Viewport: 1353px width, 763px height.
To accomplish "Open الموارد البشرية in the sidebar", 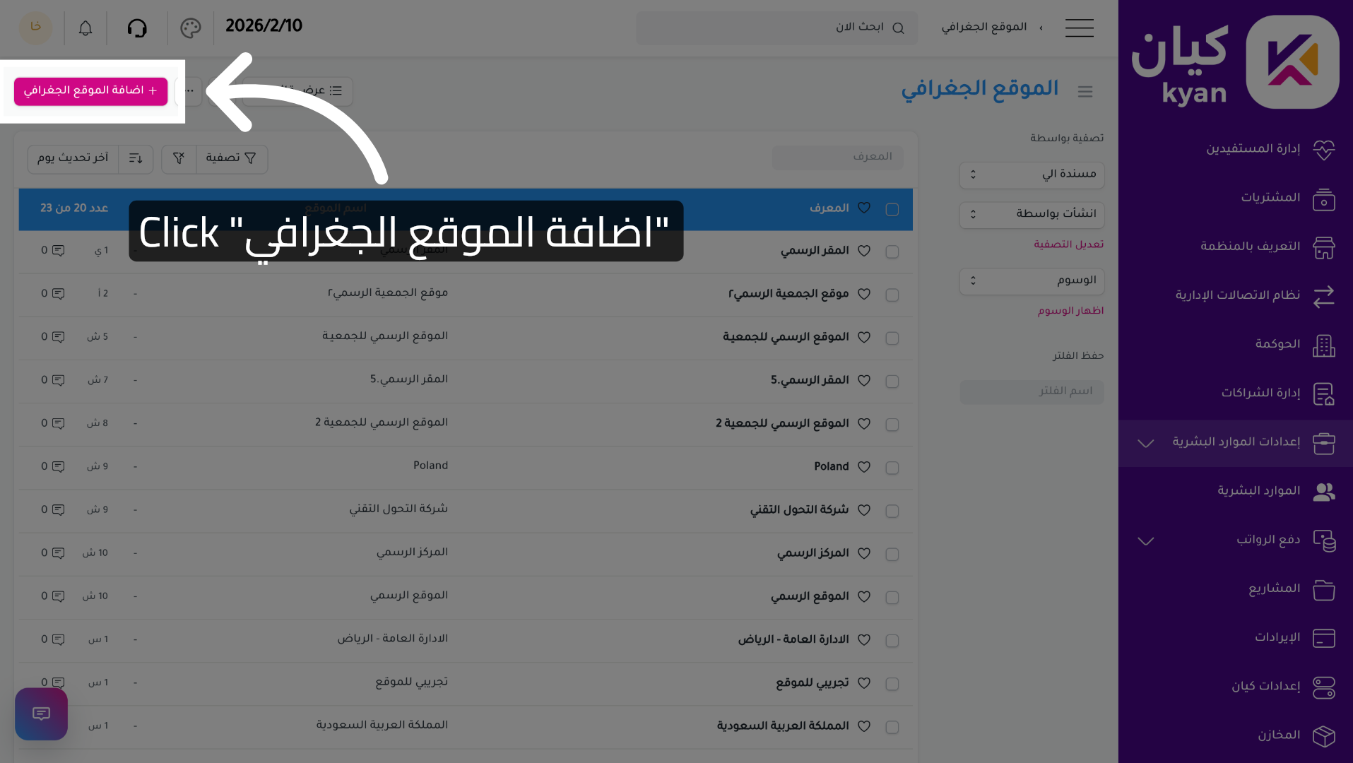I will tap(1258, 491).
